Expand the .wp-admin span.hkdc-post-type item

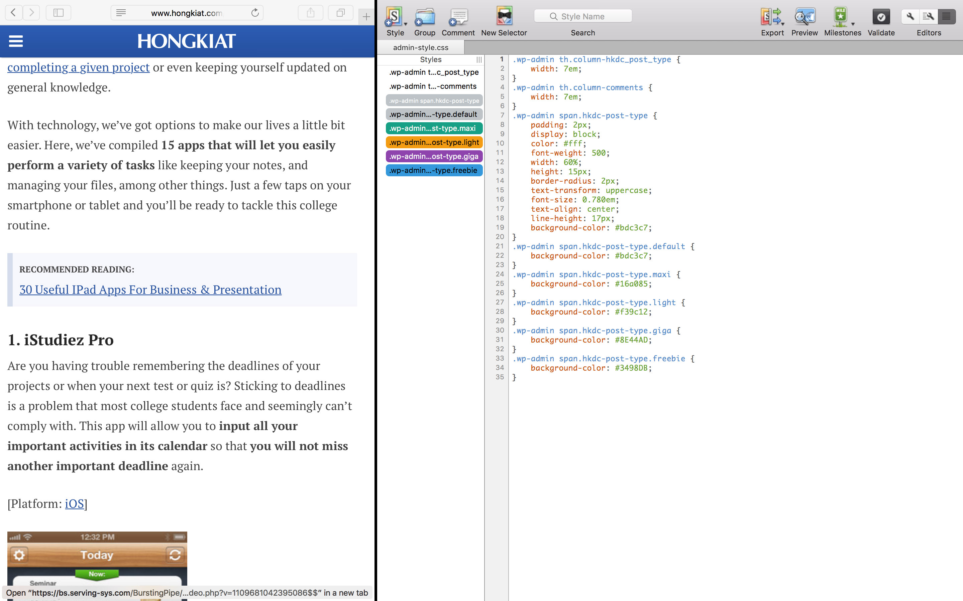pyautogui.click(x=433, y=100)
